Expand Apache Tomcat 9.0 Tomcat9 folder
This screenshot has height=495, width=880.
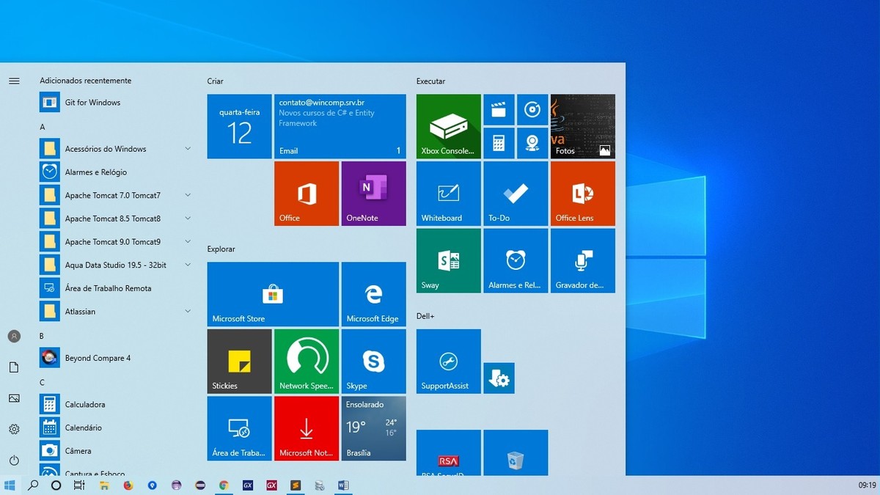click(188, 241)
